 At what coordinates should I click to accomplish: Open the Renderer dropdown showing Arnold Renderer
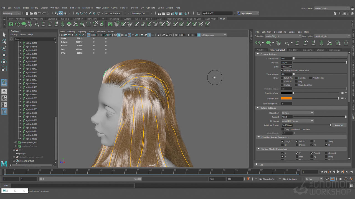point(297,121)
